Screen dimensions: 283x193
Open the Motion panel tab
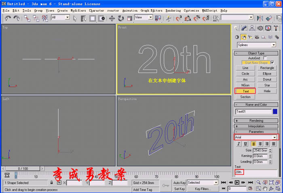click(260, 28)
